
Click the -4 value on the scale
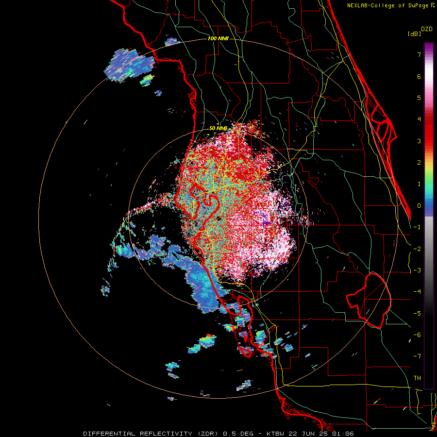point(417,292)
